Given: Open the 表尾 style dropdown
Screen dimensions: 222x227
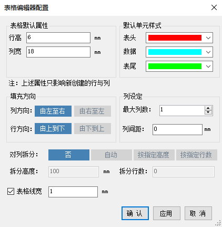Looking at the screenshot, I should point(208,67).
